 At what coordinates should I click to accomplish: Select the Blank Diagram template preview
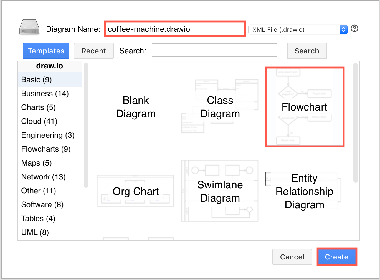136,107
